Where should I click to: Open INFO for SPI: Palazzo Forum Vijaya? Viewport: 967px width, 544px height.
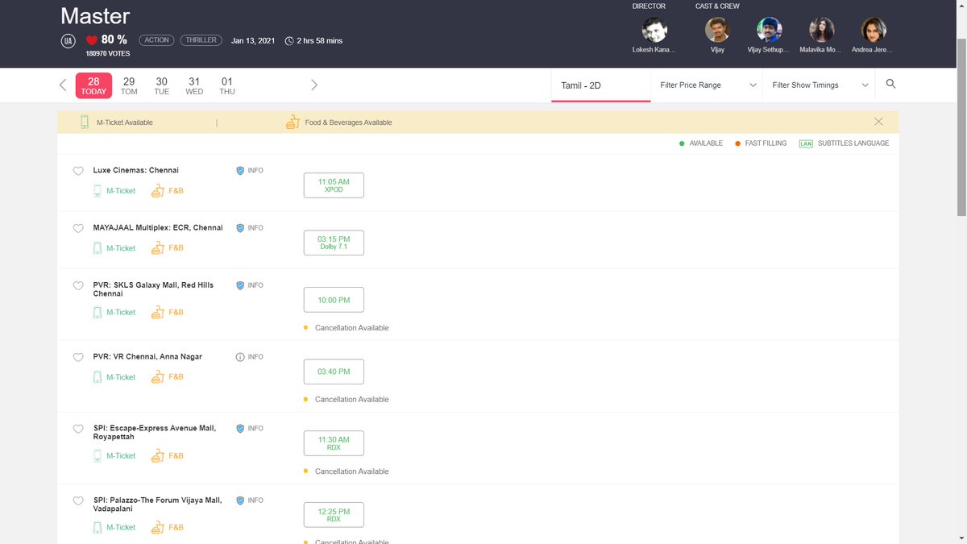249,500
